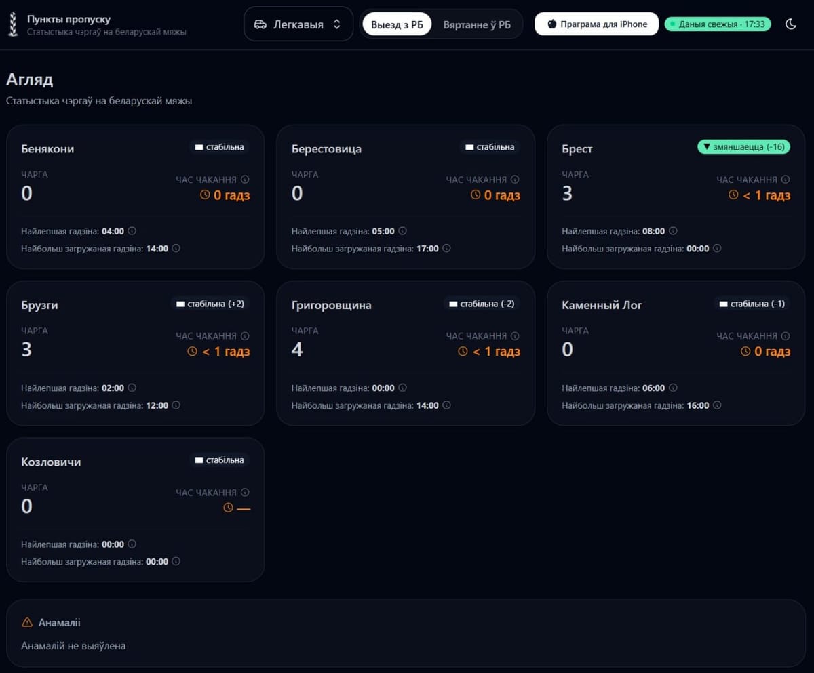Click the Пункты пропуску site logo icon
The image size is (814, 673).
pos(12,24)
